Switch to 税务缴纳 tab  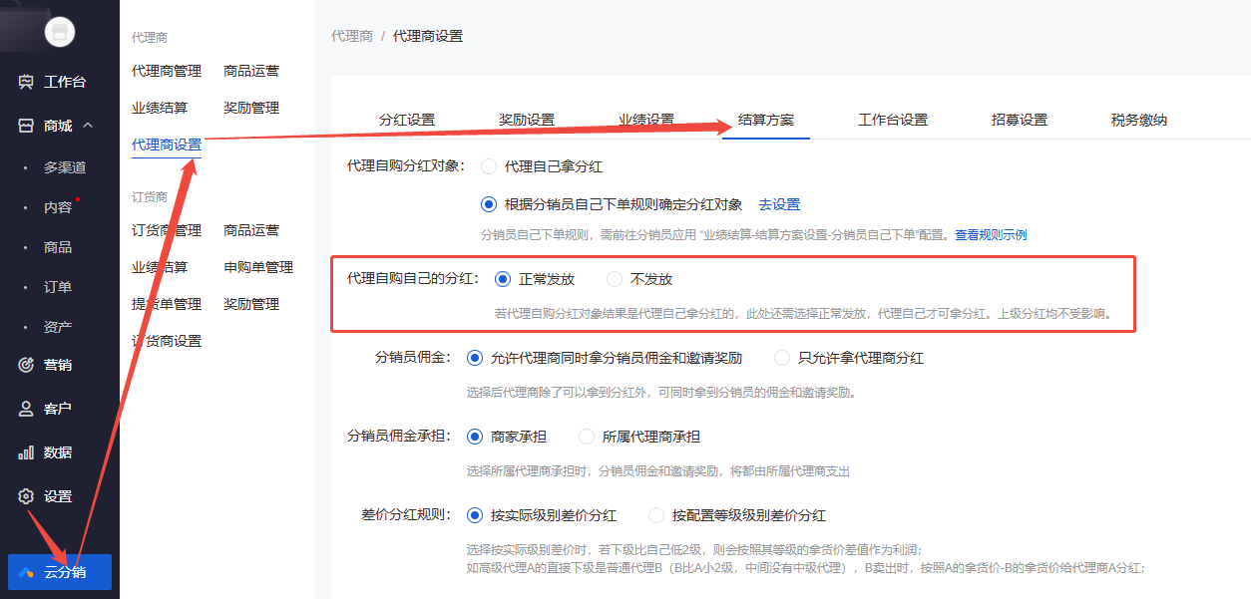coord(1138,120)
